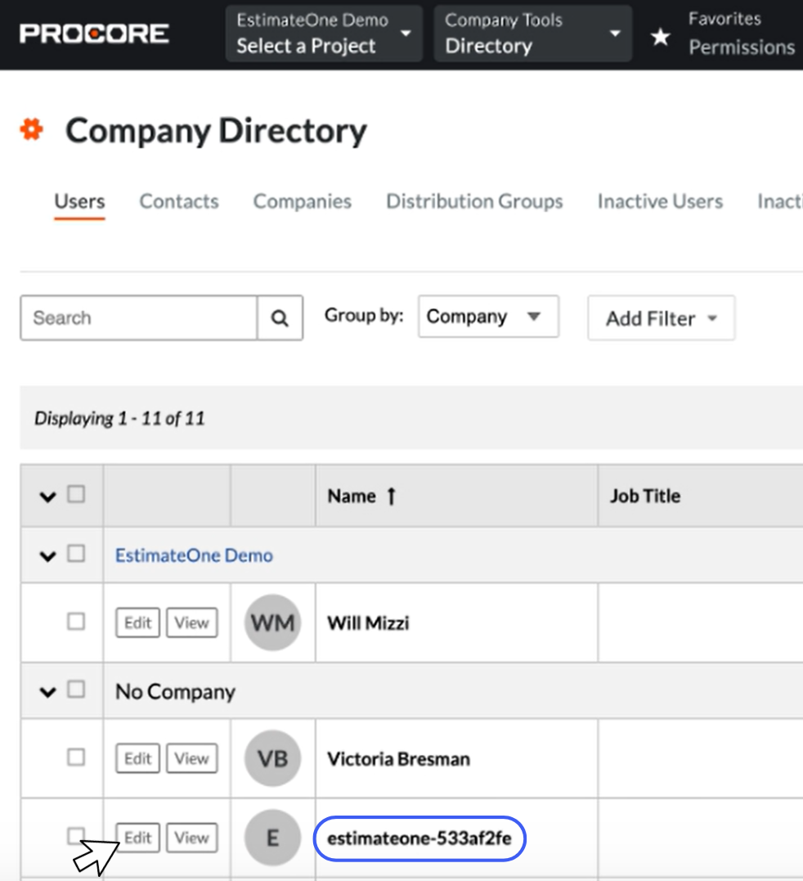Image resolution: width=803 pixels, height=881 pixels.
Task: Click the No Company group label
Action: [175, 692]
